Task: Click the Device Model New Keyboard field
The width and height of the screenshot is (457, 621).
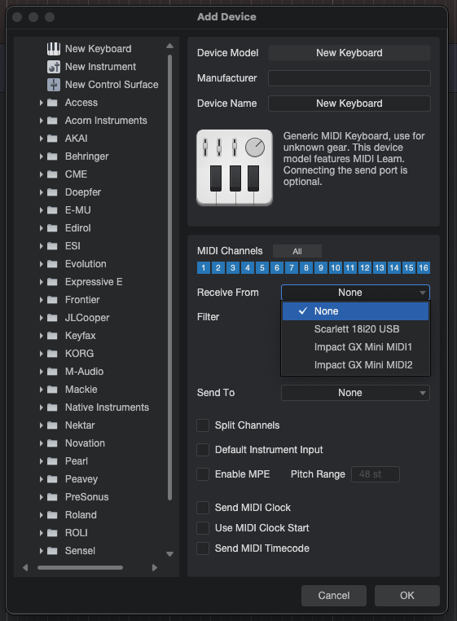Action: point(349,53)
